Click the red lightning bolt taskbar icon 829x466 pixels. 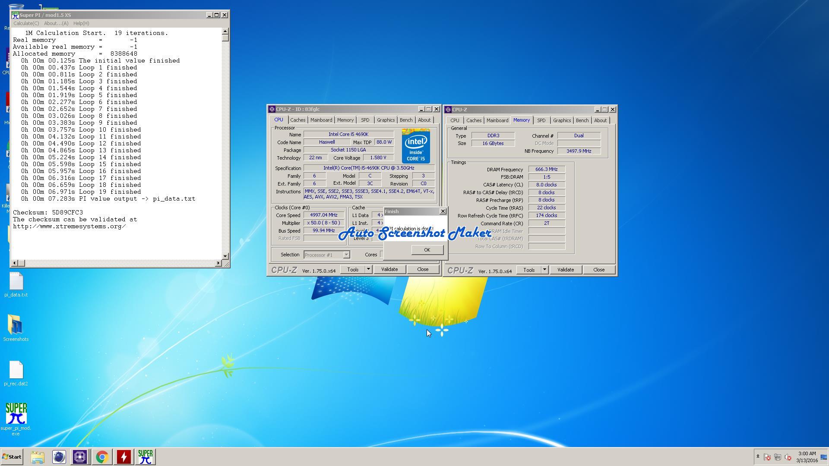coord(123,457)
